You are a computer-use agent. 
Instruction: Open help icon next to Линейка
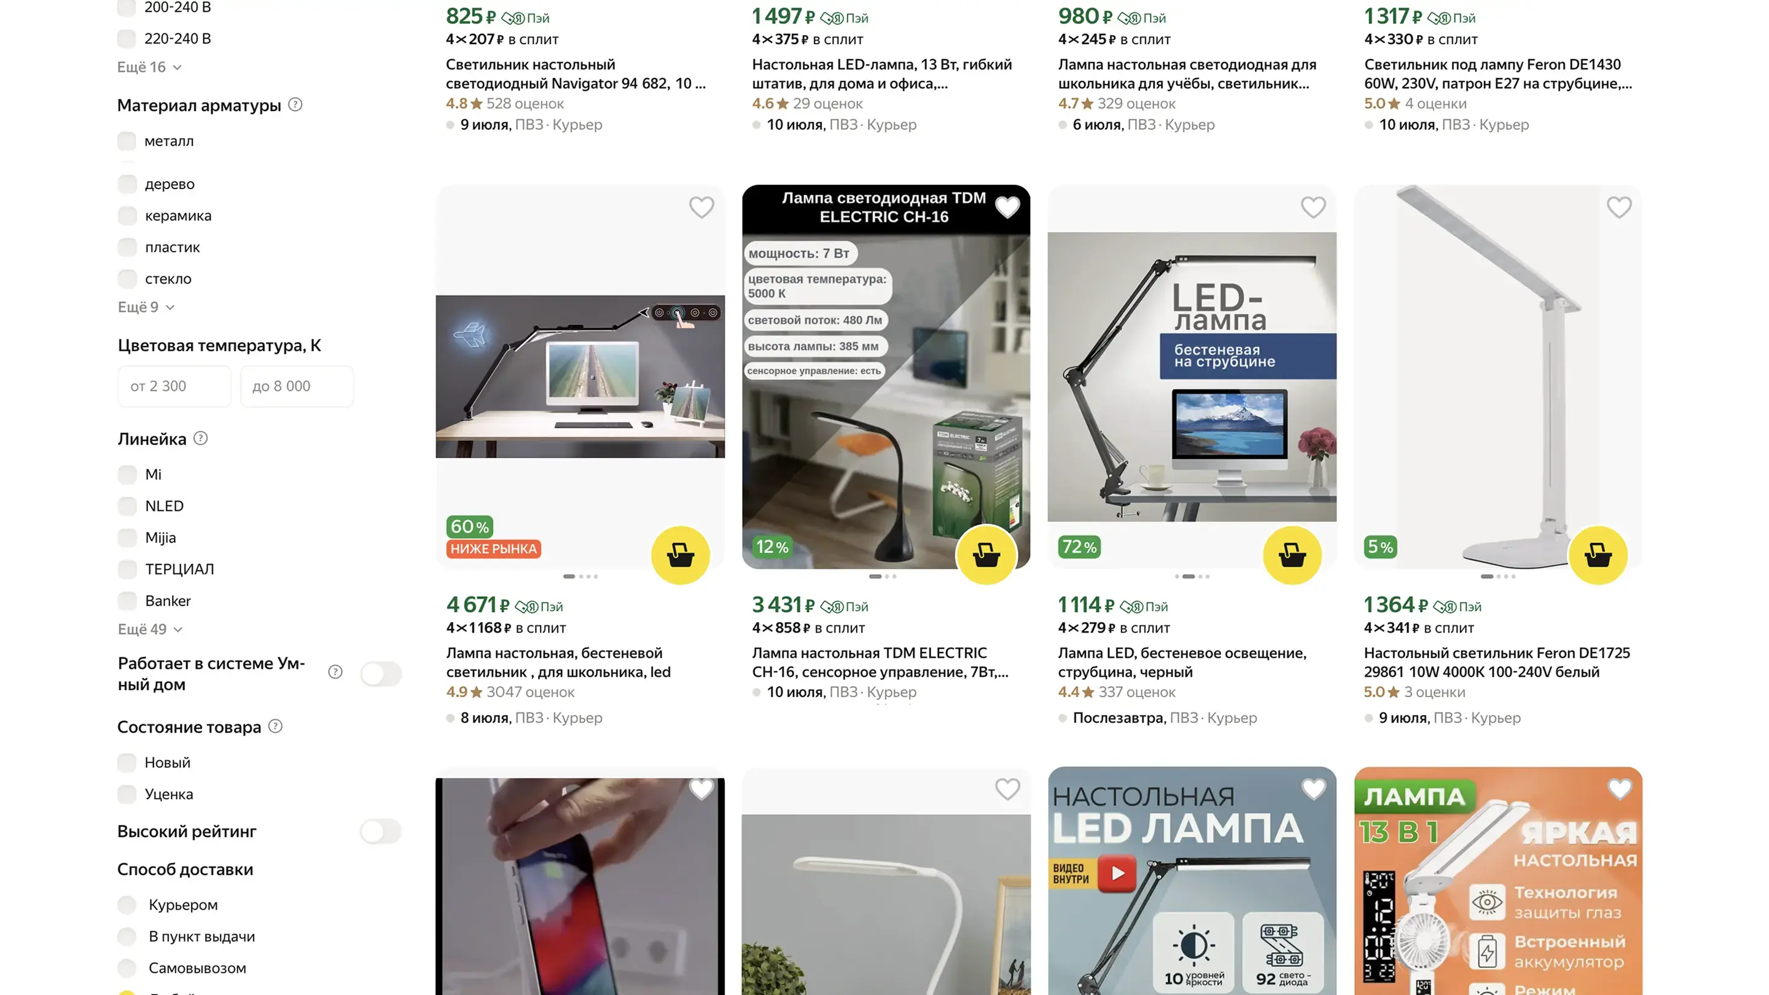pos(200,438)
